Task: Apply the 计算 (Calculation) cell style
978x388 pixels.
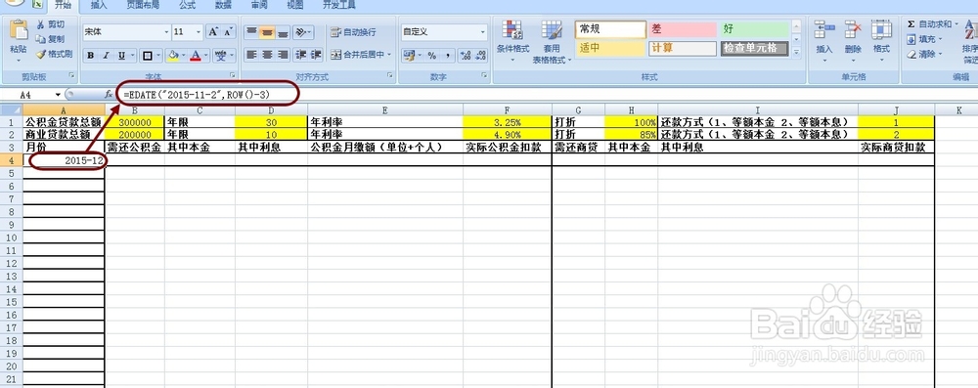Action: pyautogui.click(x=683, y=48)
